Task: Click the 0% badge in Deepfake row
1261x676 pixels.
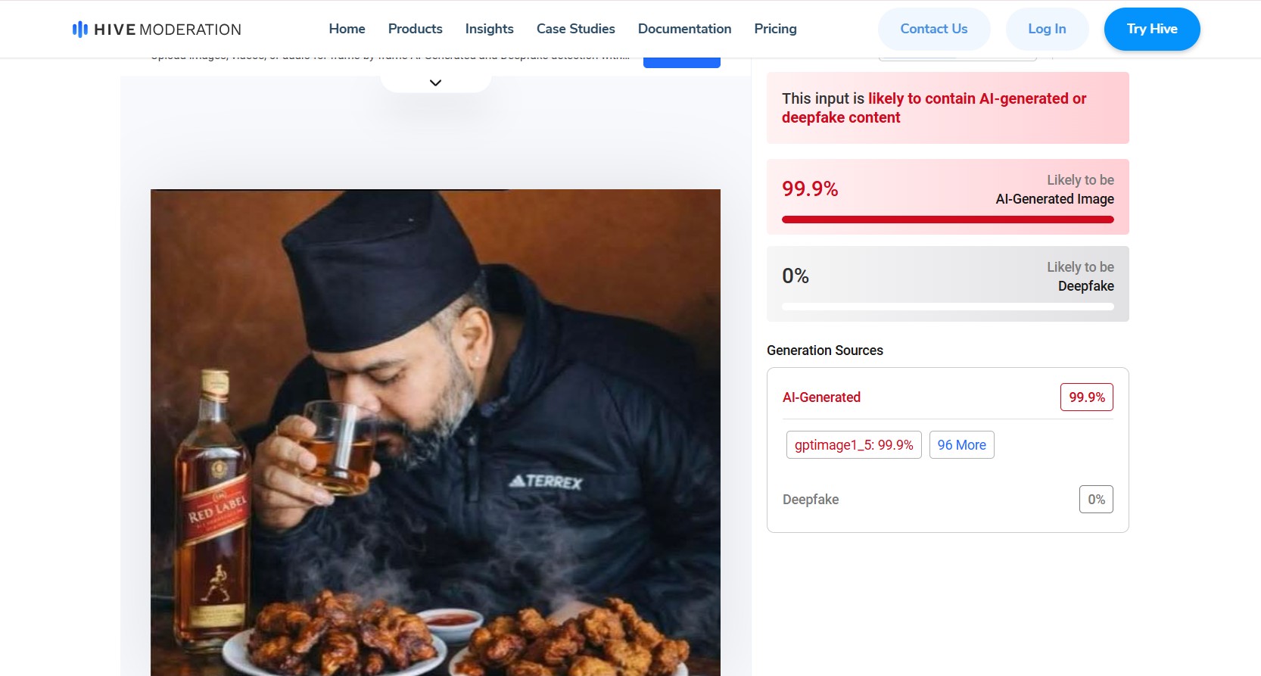Action: [x=1096, y=500]
